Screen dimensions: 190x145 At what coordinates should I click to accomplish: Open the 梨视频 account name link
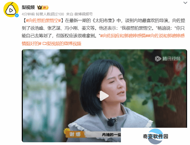tap(28, 8)
